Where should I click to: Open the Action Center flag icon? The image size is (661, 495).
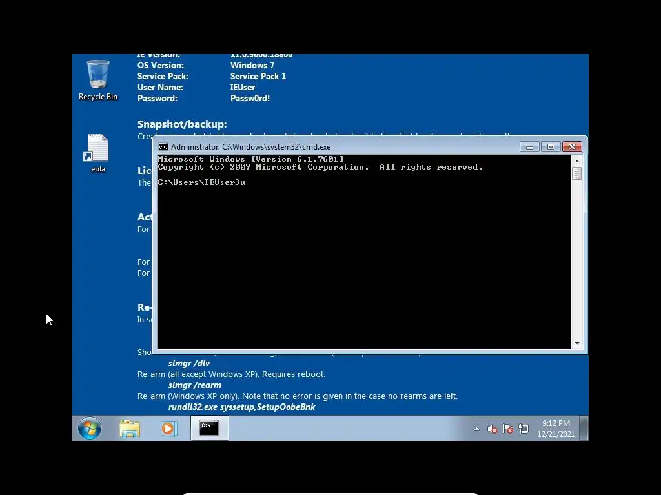tap(508, 429)
